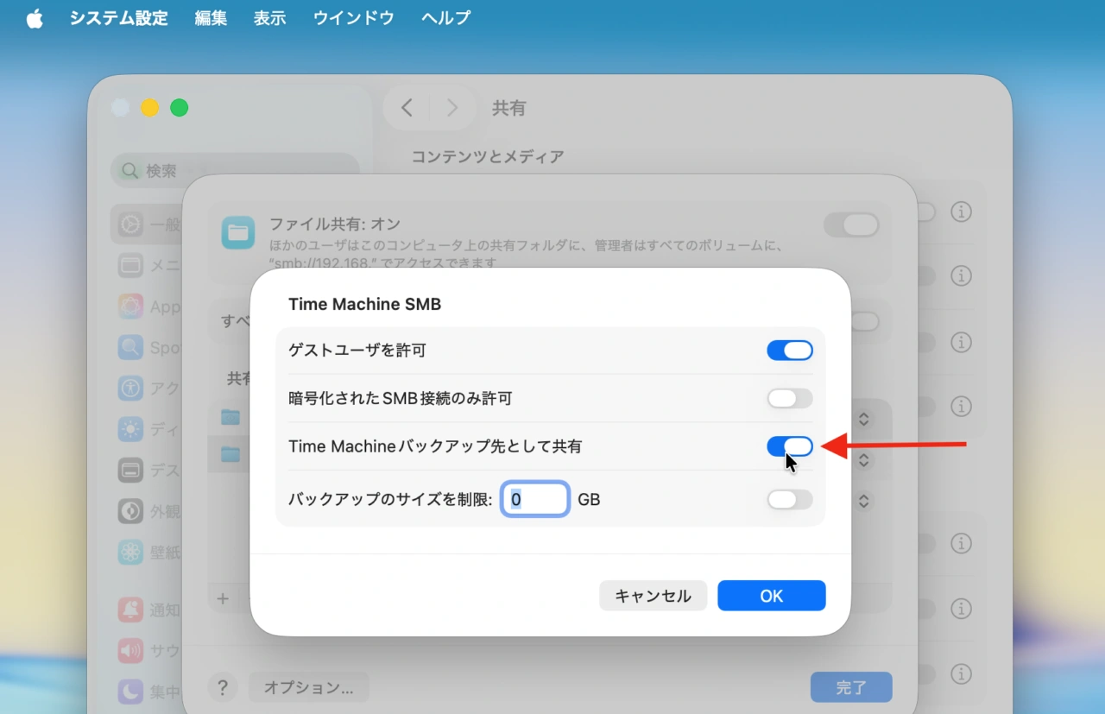Disable the ゲストユーザを許可 toggle
Image resolution: width=1105 pixels, height=714 pixels.
click(790, 350)
